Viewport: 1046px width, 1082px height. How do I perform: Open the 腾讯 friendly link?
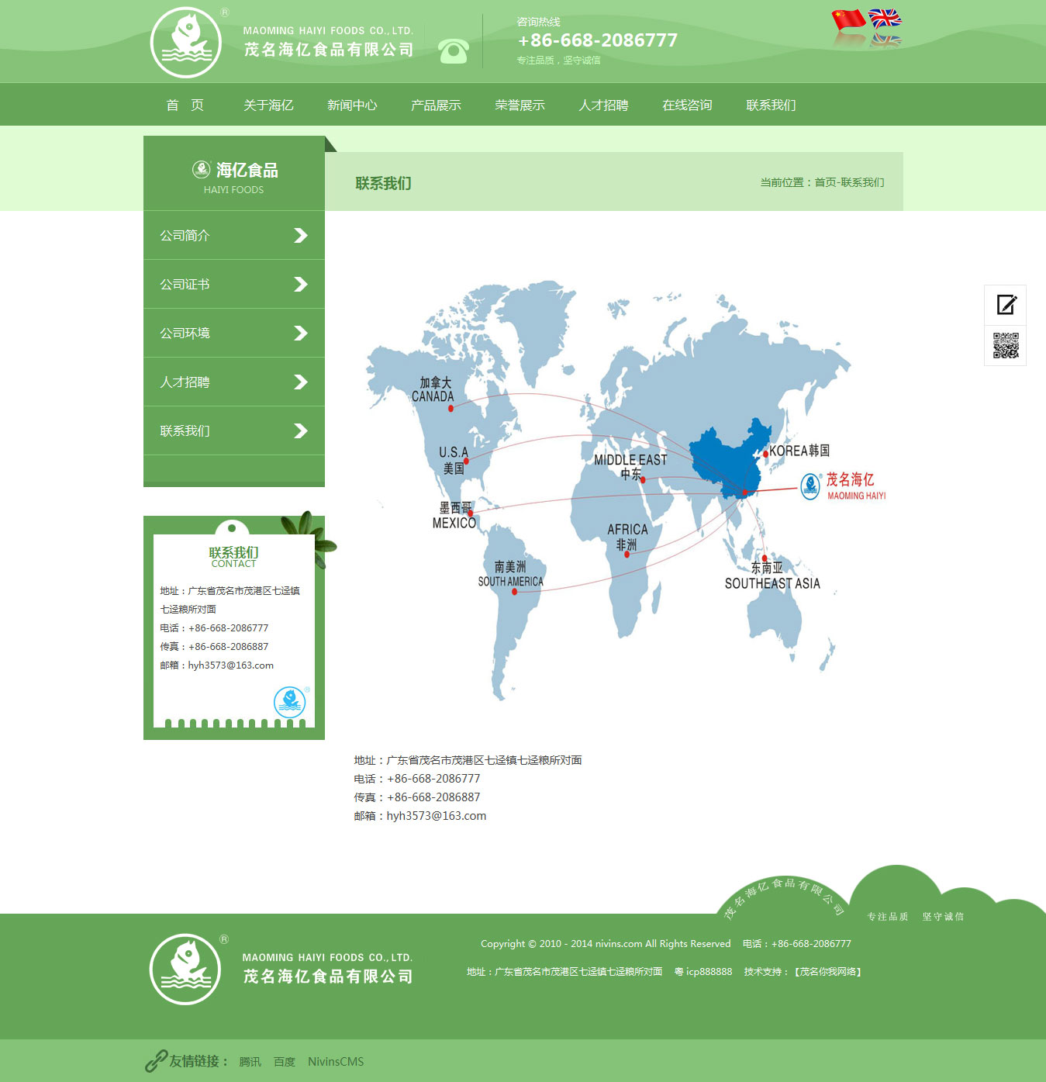coord(250,1062)
